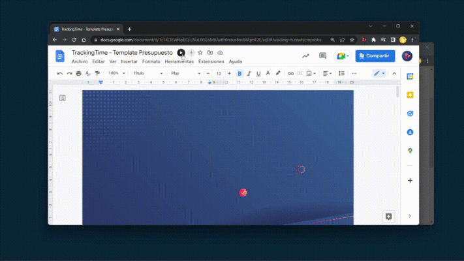Open Contacts side panel
464x261 pixels.
point(410,132)
